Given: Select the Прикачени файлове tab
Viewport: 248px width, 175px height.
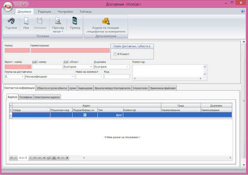Looking at the screenshot, I should click(162, 88).
